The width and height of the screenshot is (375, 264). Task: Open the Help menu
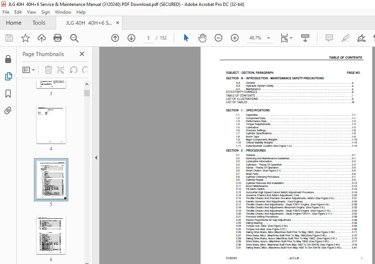click(81, 12)
